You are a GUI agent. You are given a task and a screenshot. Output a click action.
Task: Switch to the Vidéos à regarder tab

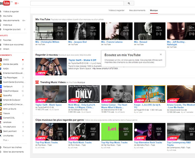click(116, 10)
